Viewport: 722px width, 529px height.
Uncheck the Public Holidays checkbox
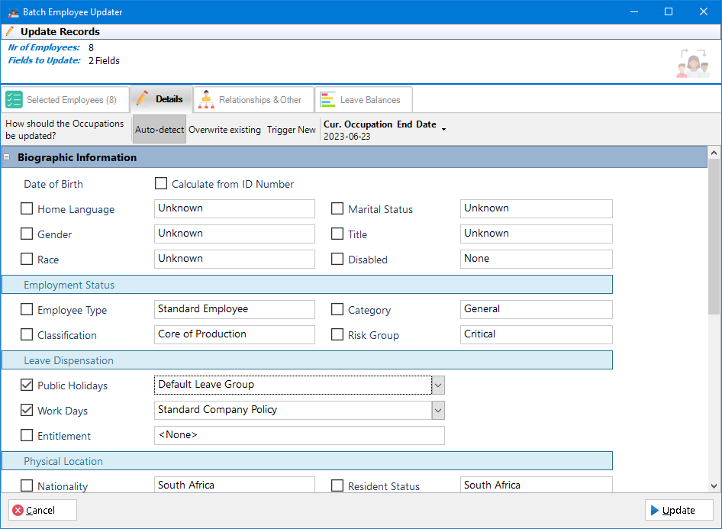click(x=27, y=385)
